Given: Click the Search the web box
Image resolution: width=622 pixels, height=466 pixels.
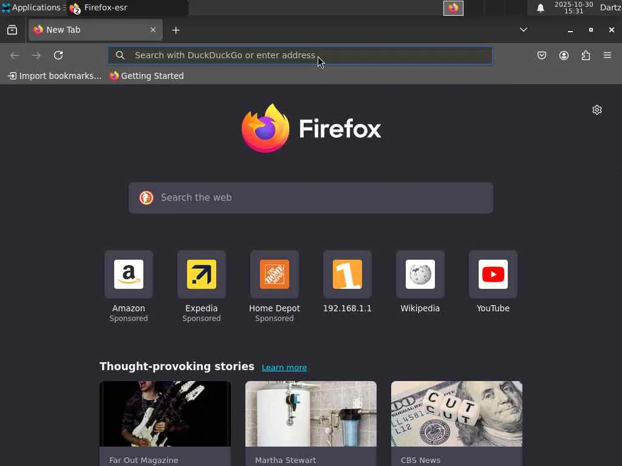Looking at the screenshot, I should tap(311, 198).
